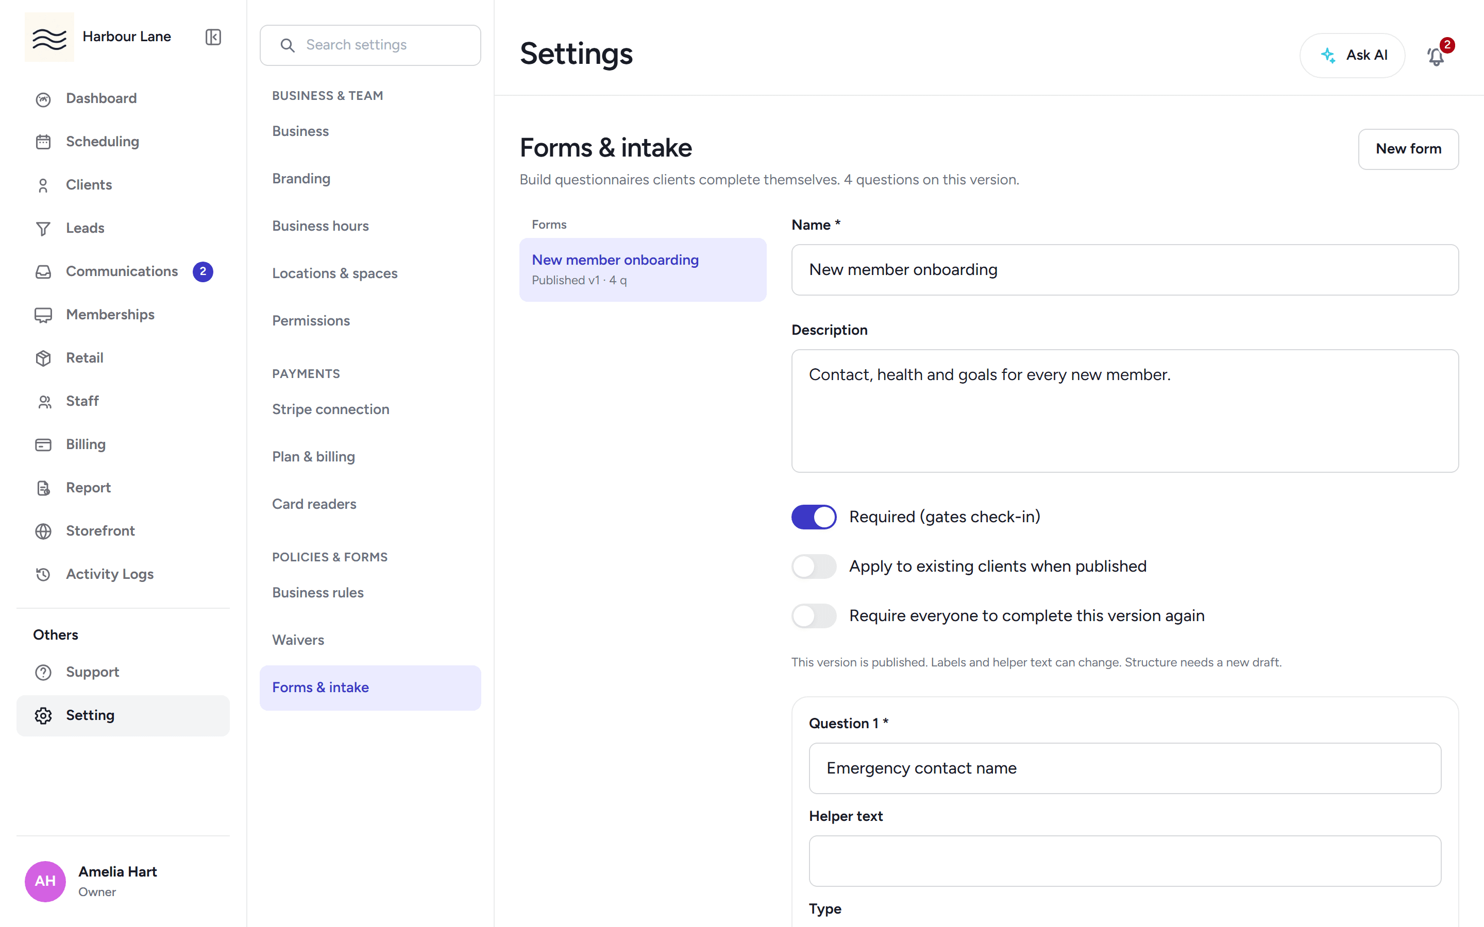The image size is (1484, 927).
Task: Click the Support question mark icon
Action: 43,672
